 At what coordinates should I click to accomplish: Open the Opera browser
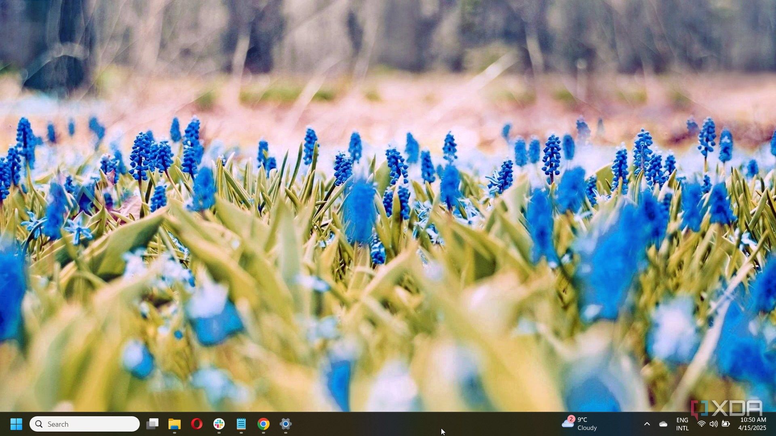pos(197,424)
